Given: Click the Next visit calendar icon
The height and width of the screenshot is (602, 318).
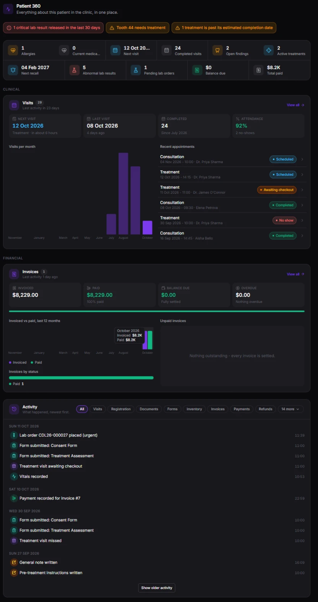Looking at the screenshot, I should pos(115,50).
